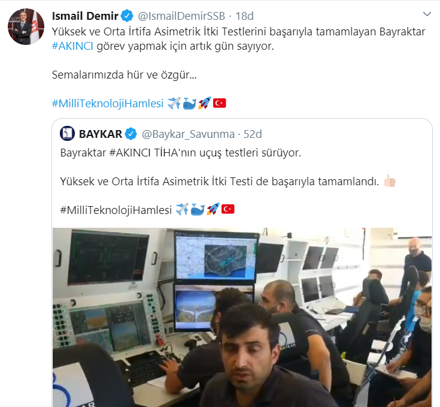This screenshot has width=440, height=407.
Task: Open the BAYKAR account name
Action: (101, 134)
